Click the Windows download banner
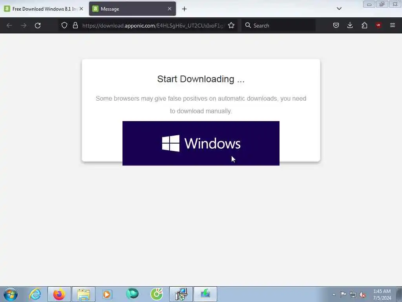Image resolution: width=402 pixels, height=302 pixels. point(201,143)
